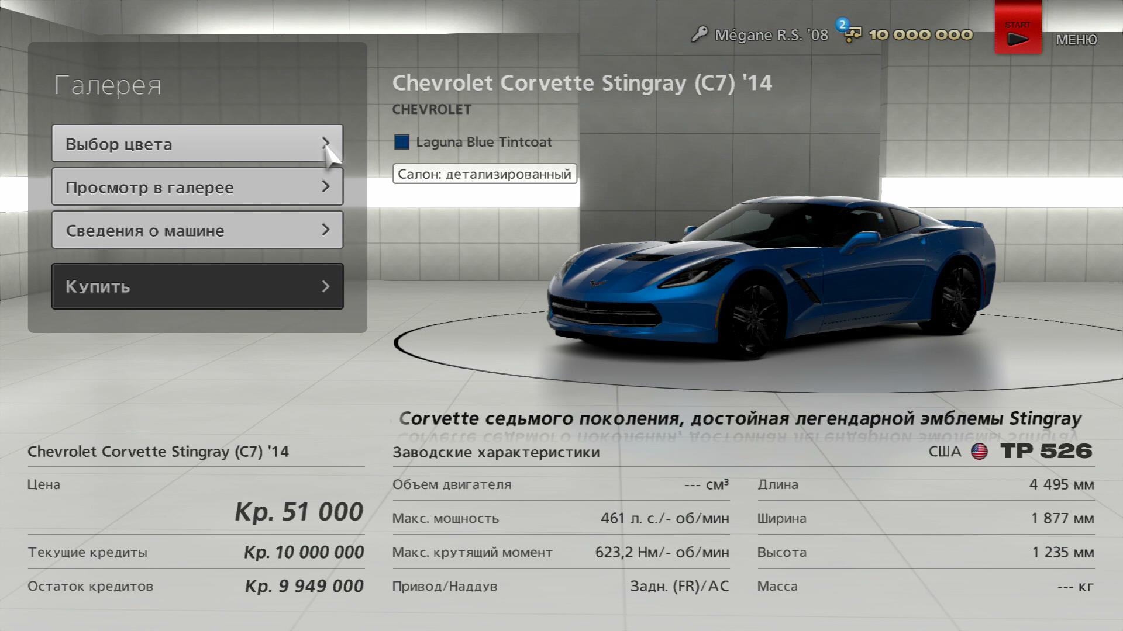Click the Салон: детализированный tag

(484, 174)
